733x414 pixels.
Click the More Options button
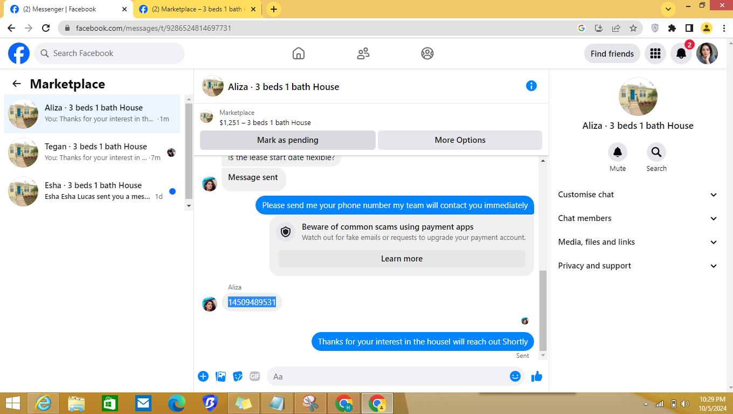point(460,140)
